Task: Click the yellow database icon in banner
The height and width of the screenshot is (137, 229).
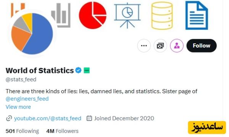Action: (162, 16)
